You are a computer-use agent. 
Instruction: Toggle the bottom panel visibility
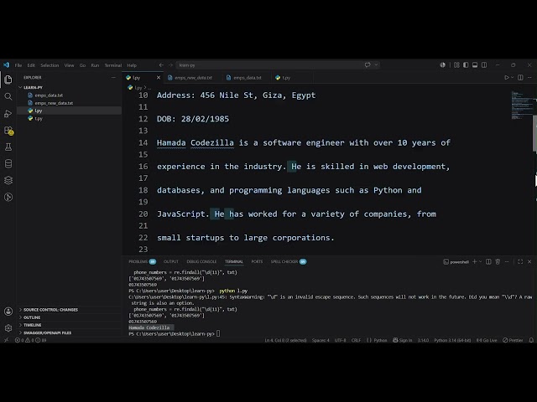pos(475,65)
